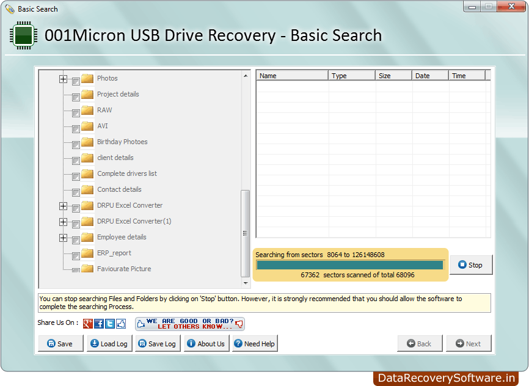Toggle the Contact details checkbox
Screen dimensions: 529x386
76,192
